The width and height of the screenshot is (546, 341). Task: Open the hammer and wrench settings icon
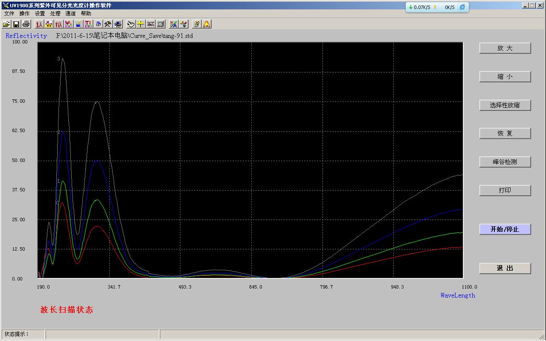click(x=108, y=24)
